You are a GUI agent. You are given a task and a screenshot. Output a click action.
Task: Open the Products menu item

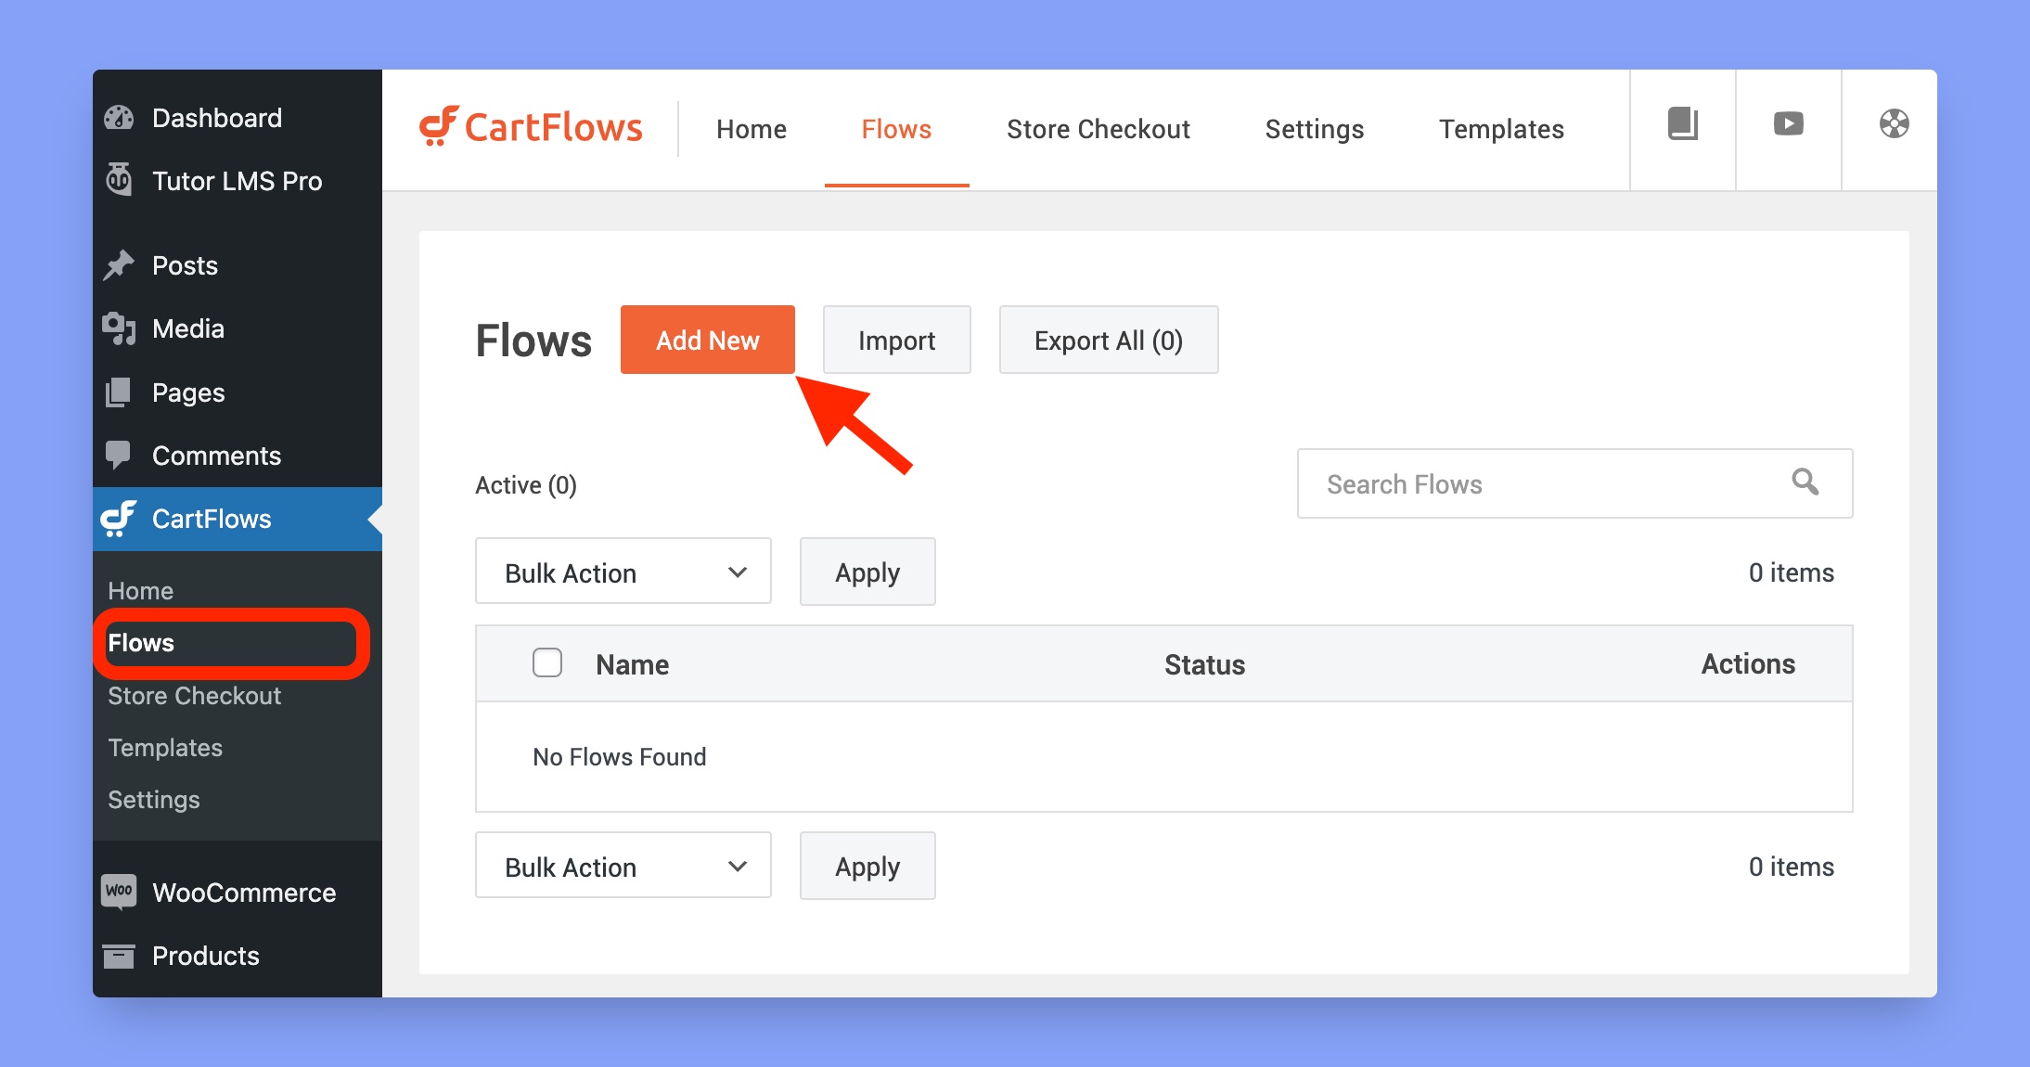[x=238, y=956]
